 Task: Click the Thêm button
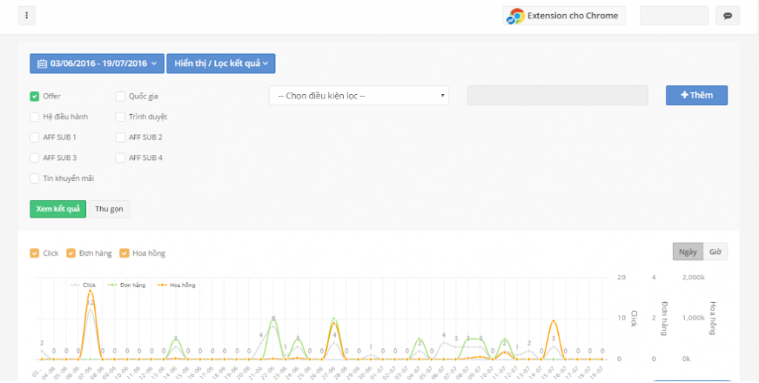tap(696, 96)
